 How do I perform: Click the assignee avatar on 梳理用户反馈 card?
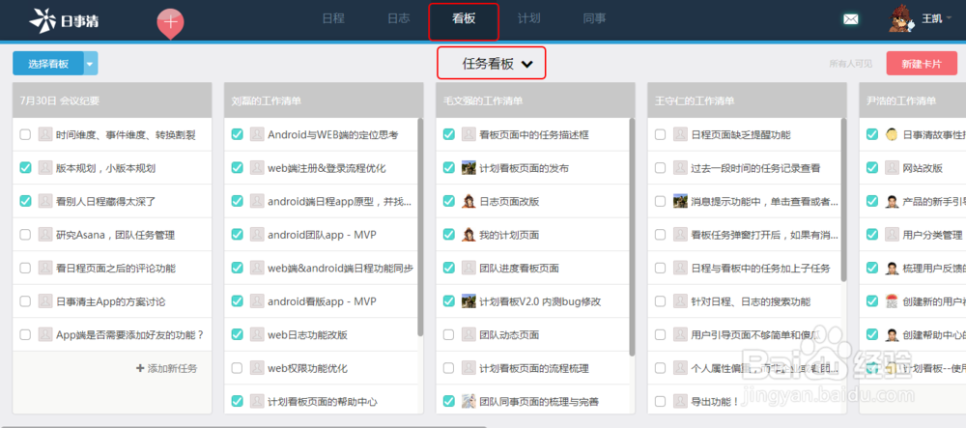892,268
